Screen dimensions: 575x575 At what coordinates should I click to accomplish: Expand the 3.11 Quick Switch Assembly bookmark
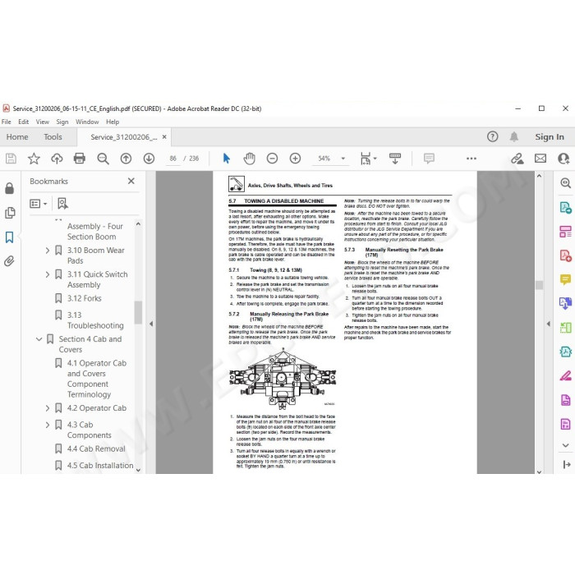pyautogui.click(x=48, y=274)
